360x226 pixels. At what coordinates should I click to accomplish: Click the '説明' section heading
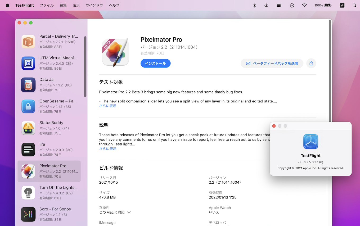coord(104,125)
